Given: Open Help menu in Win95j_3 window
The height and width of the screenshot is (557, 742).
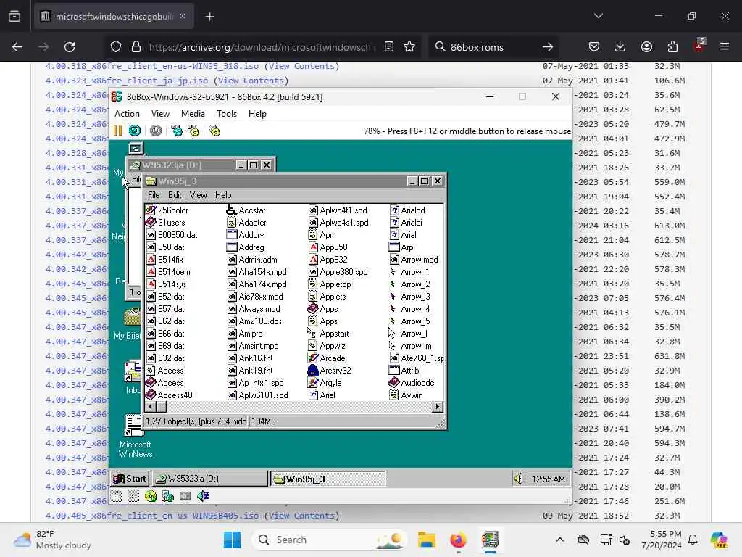Looking at the screenshot, I should pyautogui.click(x=223, y=195).
